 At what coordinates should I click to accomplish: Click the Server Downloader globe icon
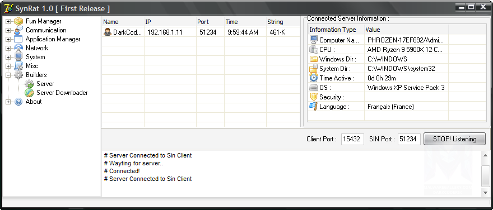click(x=29, y=93)
